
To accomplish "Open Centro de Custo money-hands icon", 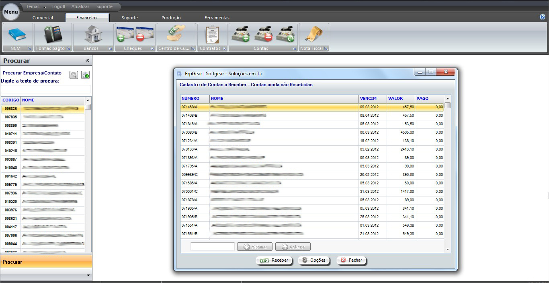I will point(176,35).
